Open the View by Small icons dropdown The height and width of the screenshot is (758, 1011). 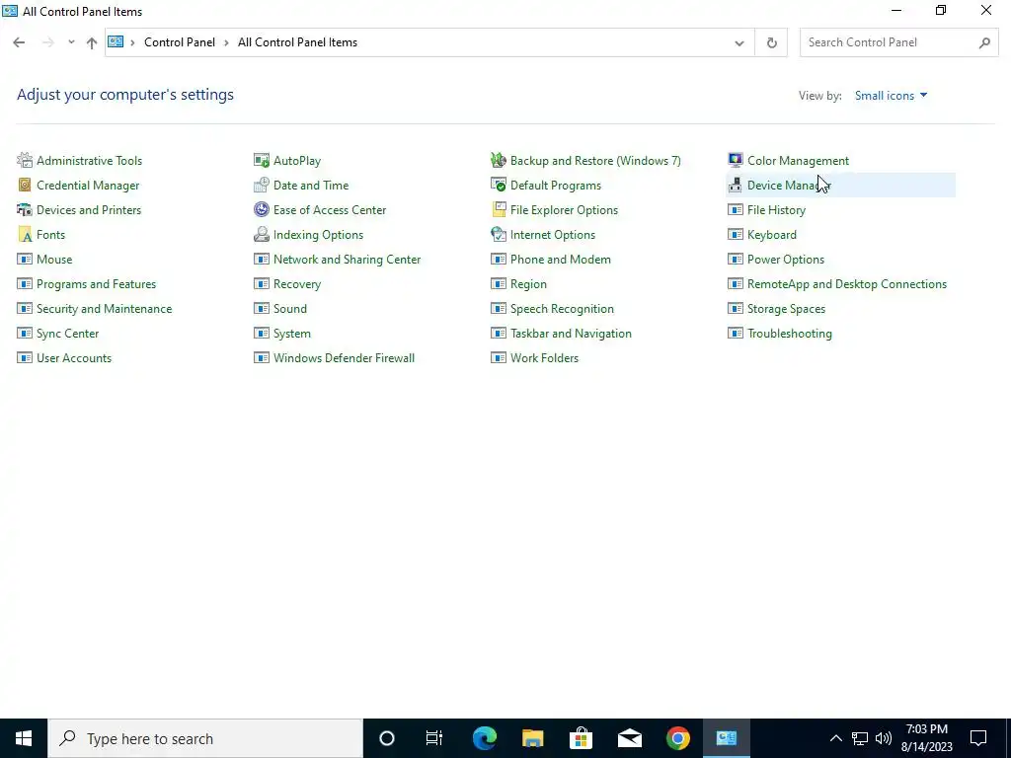[x=892, y=96]
